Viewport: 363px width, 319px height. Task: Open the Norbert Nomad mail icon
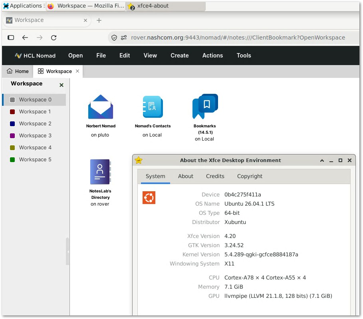click(101, 107)
